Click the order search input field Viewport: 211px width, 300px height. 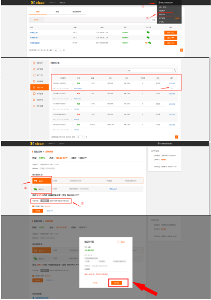[149, 70]
